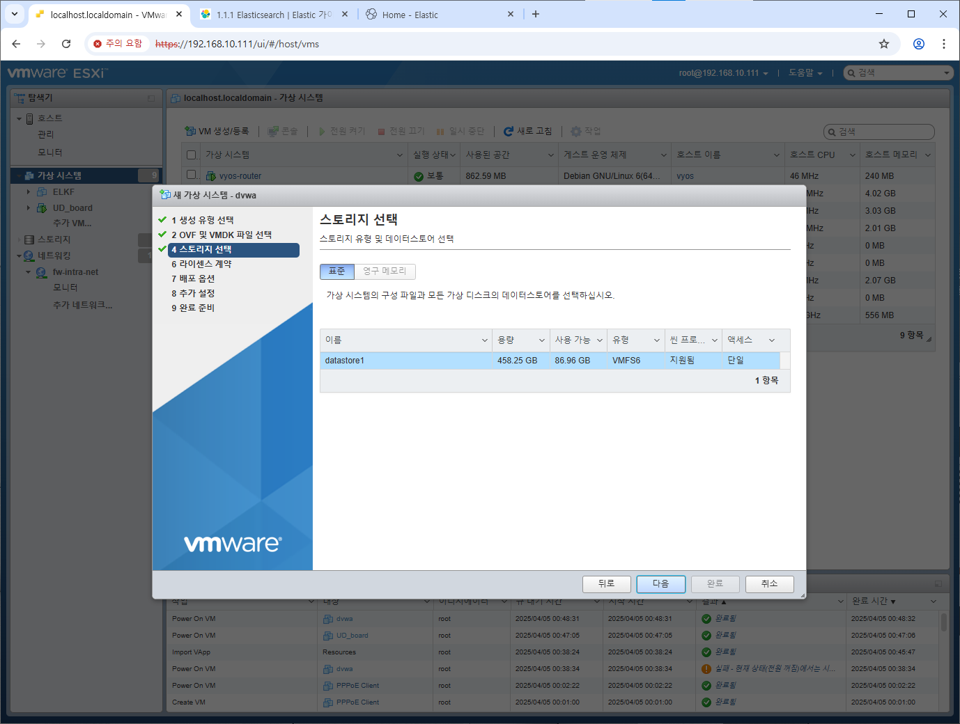Viewport: 960px width, 724px height.
Task: Collapse the navigator panel via its corner icon
Action: [x=151, y=98]
